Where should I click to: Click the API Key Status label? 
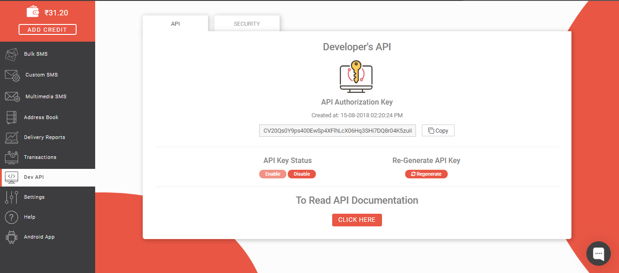pos(288,160)
